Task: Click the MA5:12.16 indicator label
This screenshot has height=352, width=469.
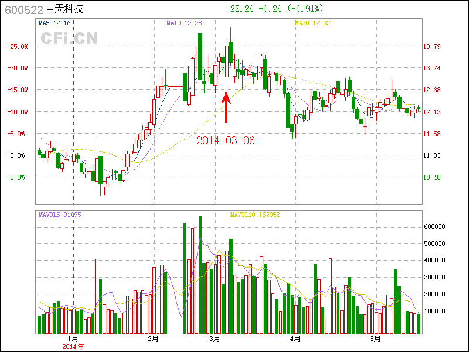Action: tap(55, 23)
